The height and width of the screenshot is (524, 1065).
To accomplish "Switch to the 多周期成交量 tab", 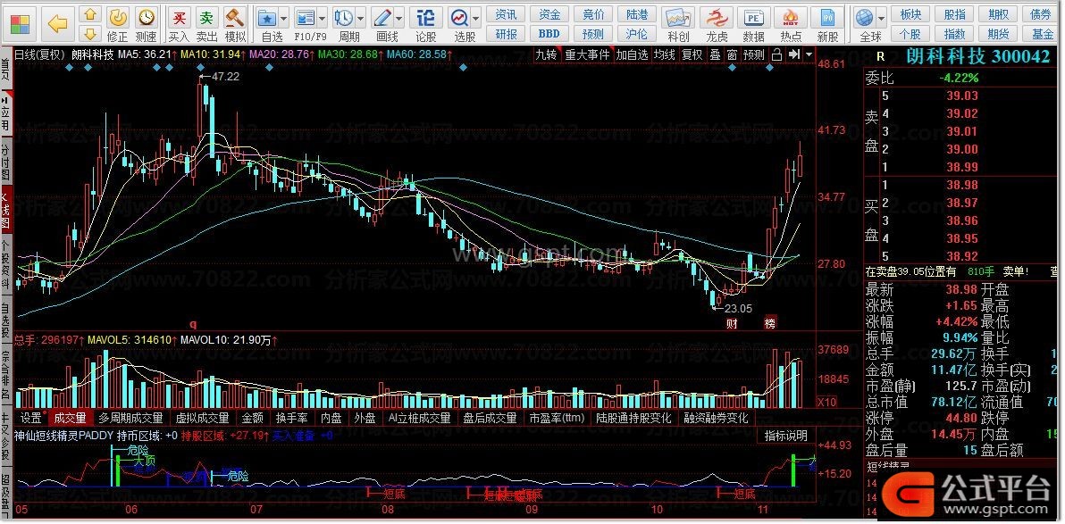I will pyautogui.click(x=131, y=418).
